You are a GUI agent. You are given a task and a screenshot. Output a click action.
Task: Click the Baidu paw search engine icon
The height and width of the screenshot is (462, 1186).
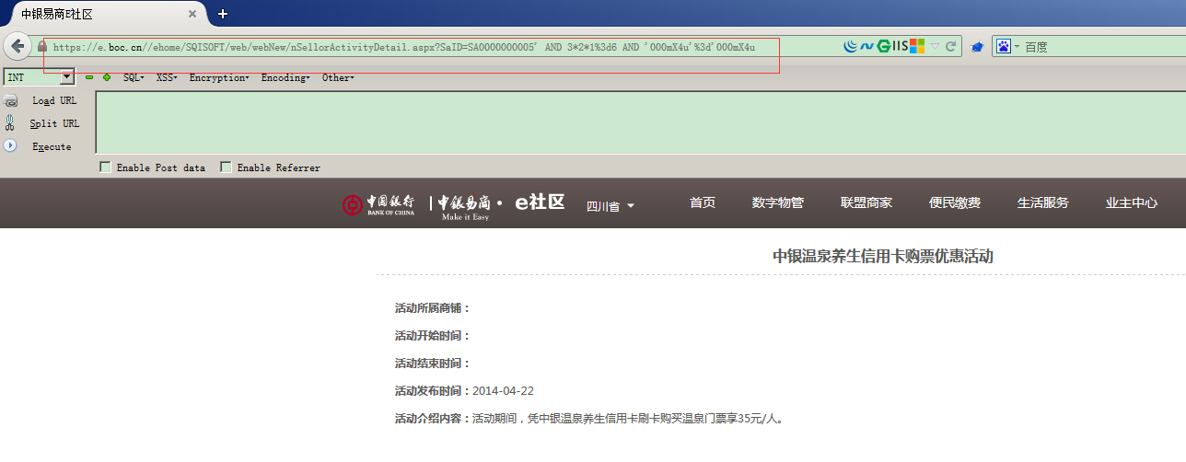coord(1004,46)
